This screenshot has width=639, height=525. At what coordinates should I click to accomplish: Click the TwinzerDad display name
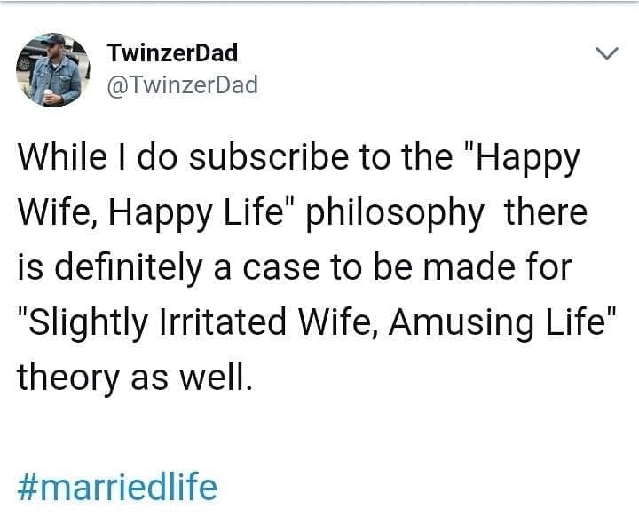[x=172, y=52]
